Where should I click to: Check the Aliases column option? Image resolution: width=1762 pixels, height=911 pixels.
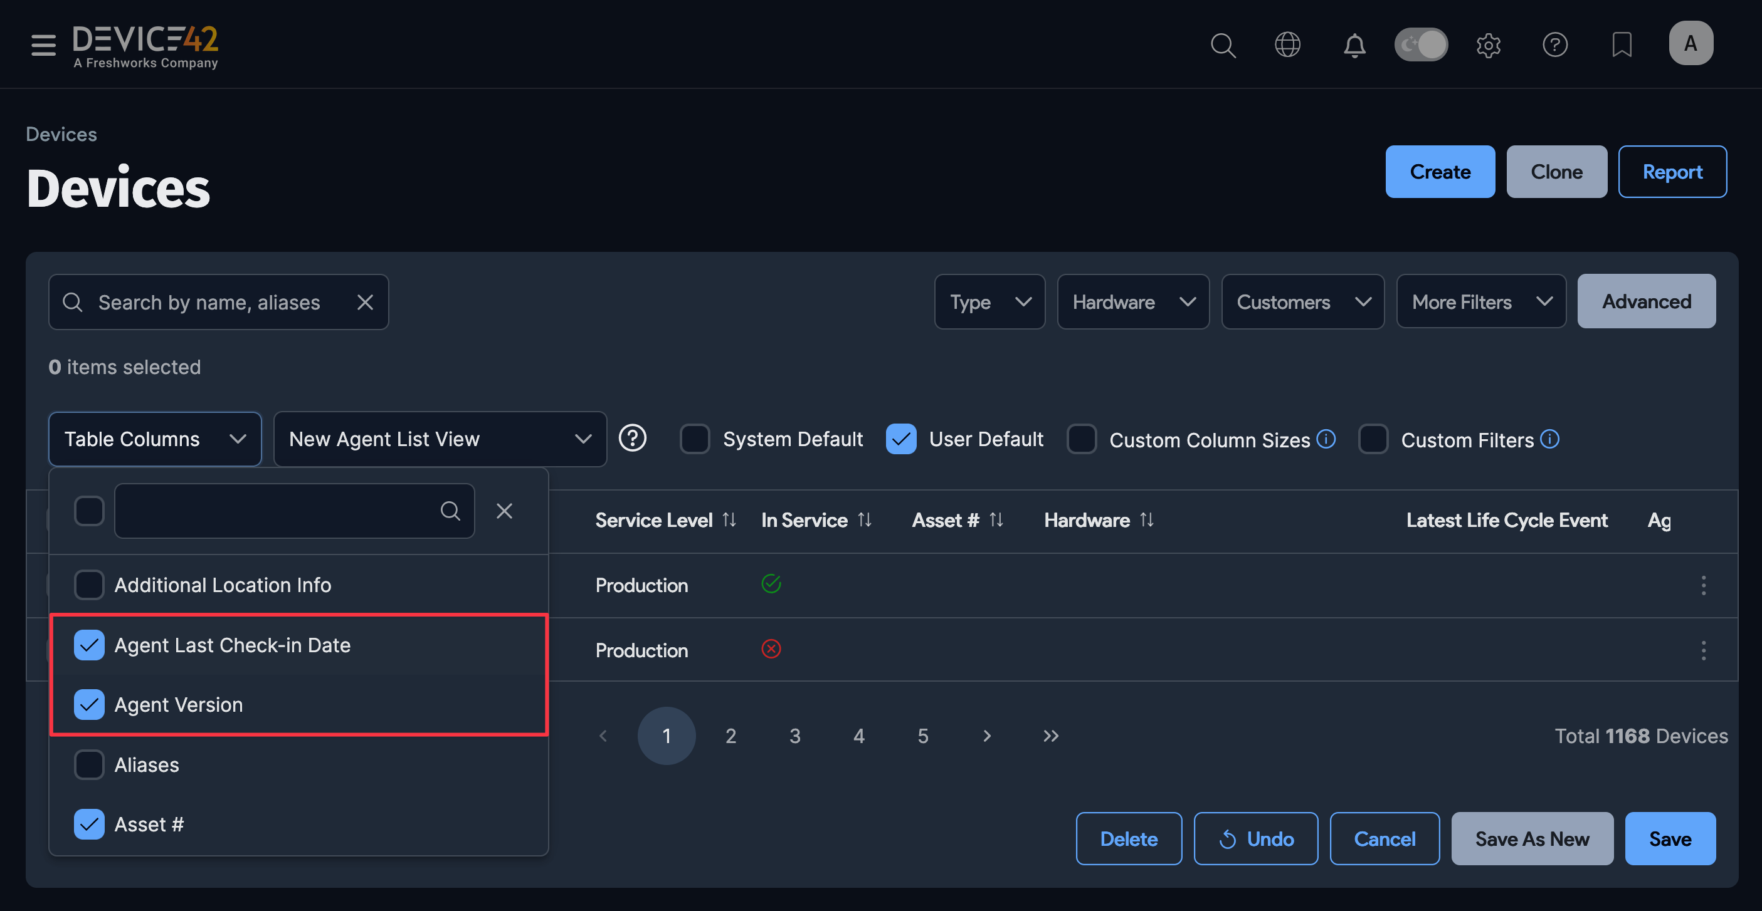pyautogui.click(x=89, y=765)
